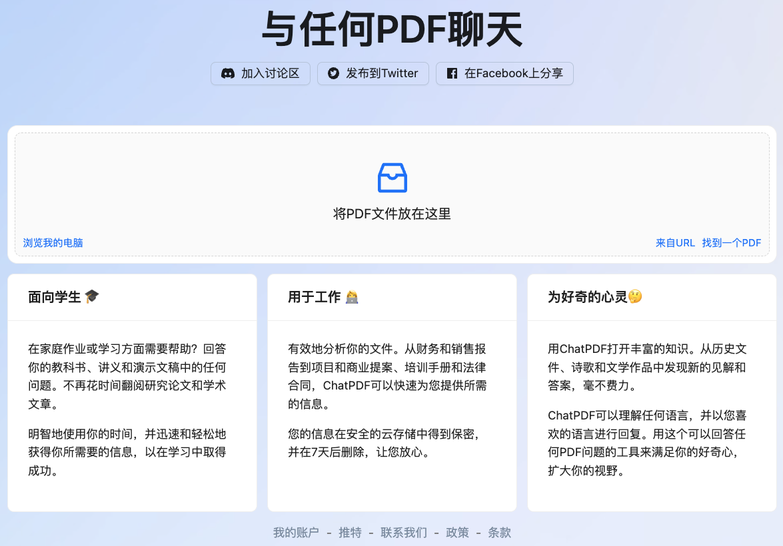Screen dimensions: 783x546
Task: Open 我的账户 in the footer
Action: coord(296,533)
